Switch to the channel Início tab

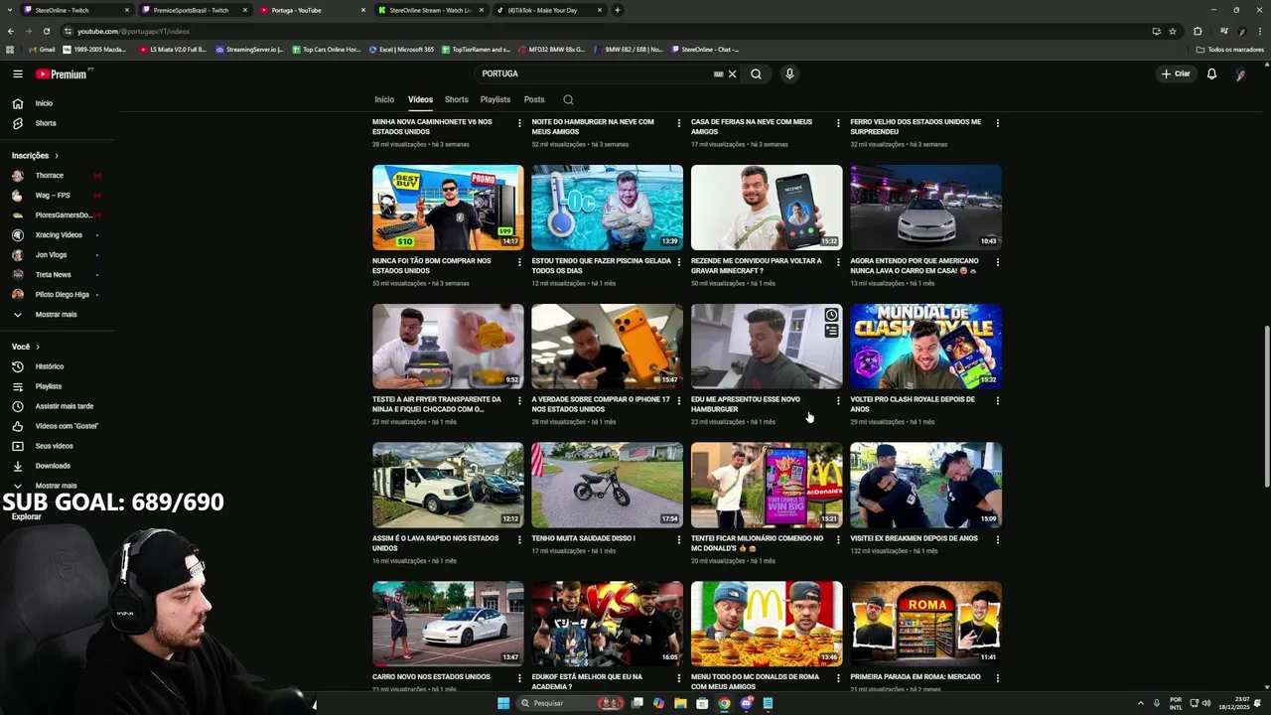[384, 99]
